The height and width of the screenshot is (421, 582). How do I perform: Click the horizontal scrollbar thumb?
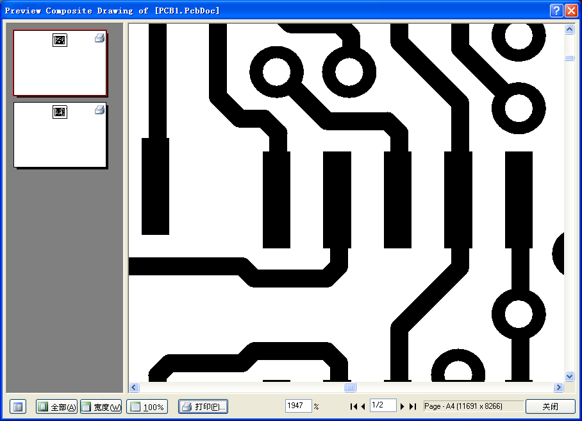tap(349, 388)
